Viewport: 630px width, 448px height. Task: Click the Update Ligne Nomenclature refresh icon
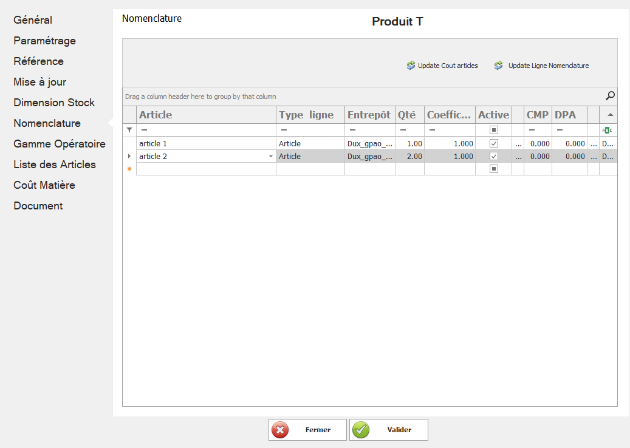pyautogui.click(x=499, y=66)
